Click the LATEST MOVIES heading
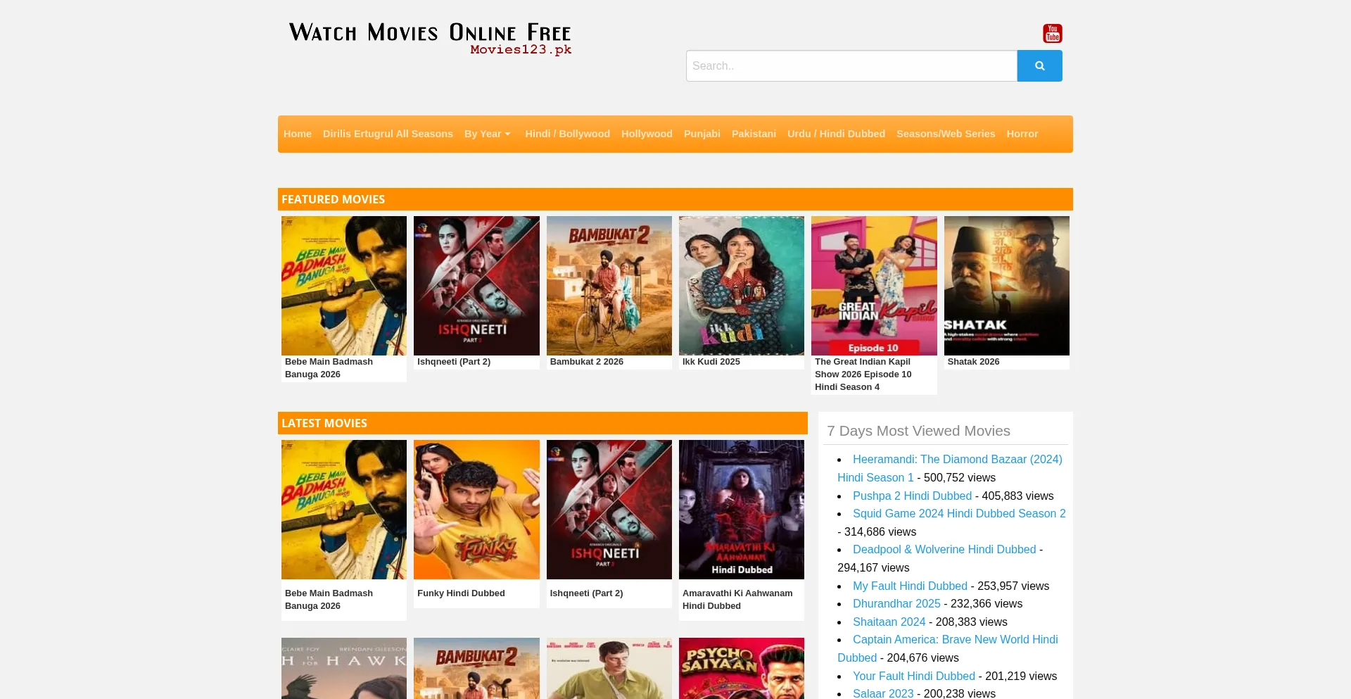The width and height of the screenshot is (1351, 699). tap(324, 423)
